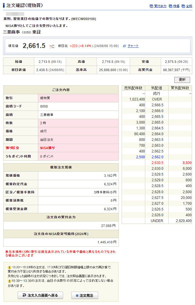Click the header blue bar beside 注文確認(現物買)
The image size is (195, 305).
pyautogui.click(x=4, y=5)
